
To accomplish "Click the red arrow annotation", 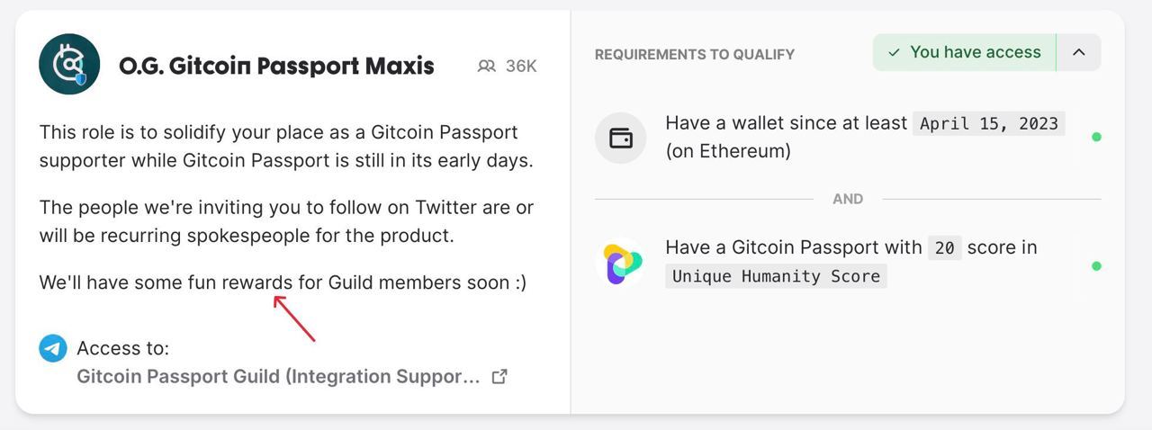I will [294, 318].
